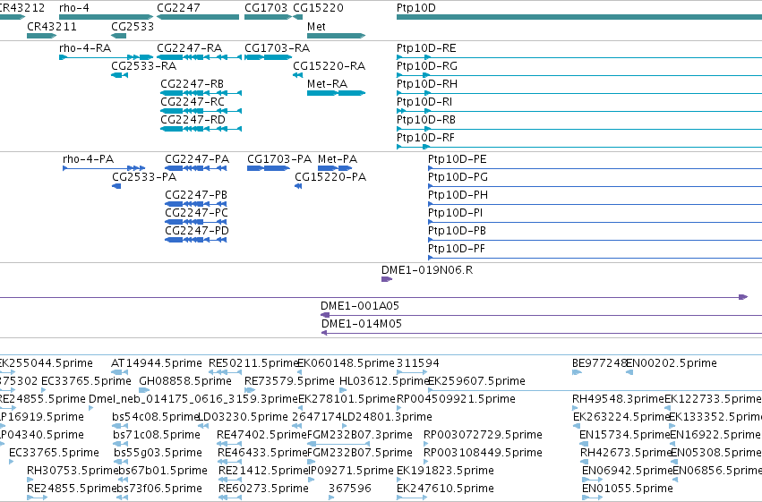Image resolution: width=762 pixels, height=502 pixels.
Task: Click protein Ptp10D-PH
Action: (x=595, y=204)
